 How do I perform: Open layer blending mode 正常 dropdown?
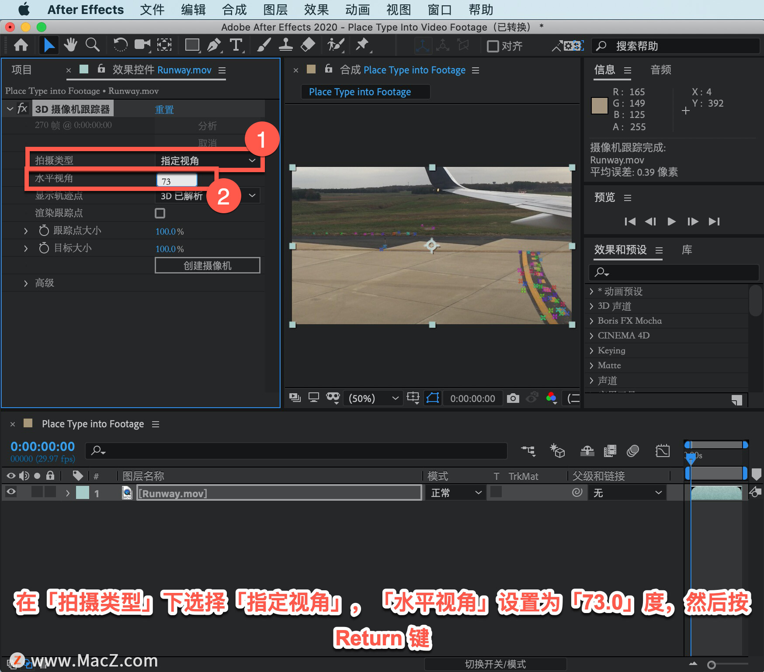(455, 493)
